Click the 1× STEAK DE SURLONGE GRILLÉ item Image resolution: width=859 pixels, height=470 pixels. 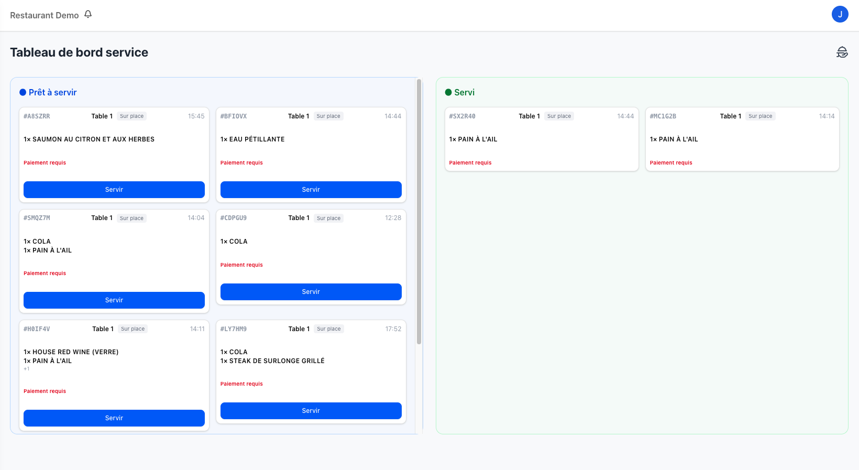pyautogui.click(x=272, y=361)
